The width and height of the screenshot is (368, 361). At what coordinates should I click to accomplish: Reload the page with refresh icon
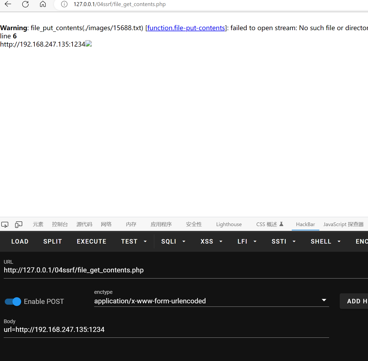pyautogui.click(x=25, y=4)
